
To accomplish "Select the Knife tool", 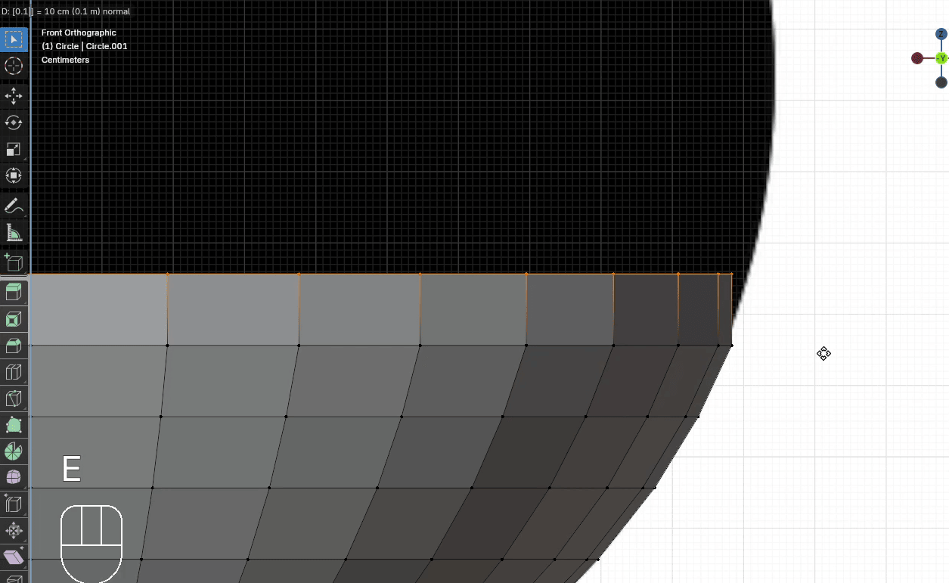I will pyautogui.click(x=14, y=398).
